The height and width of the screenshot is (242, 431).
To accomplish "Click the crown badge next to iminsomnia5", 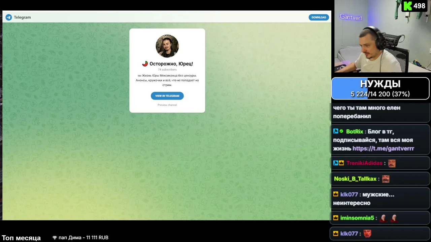I will pyautogui.click(x=336, y=218).
